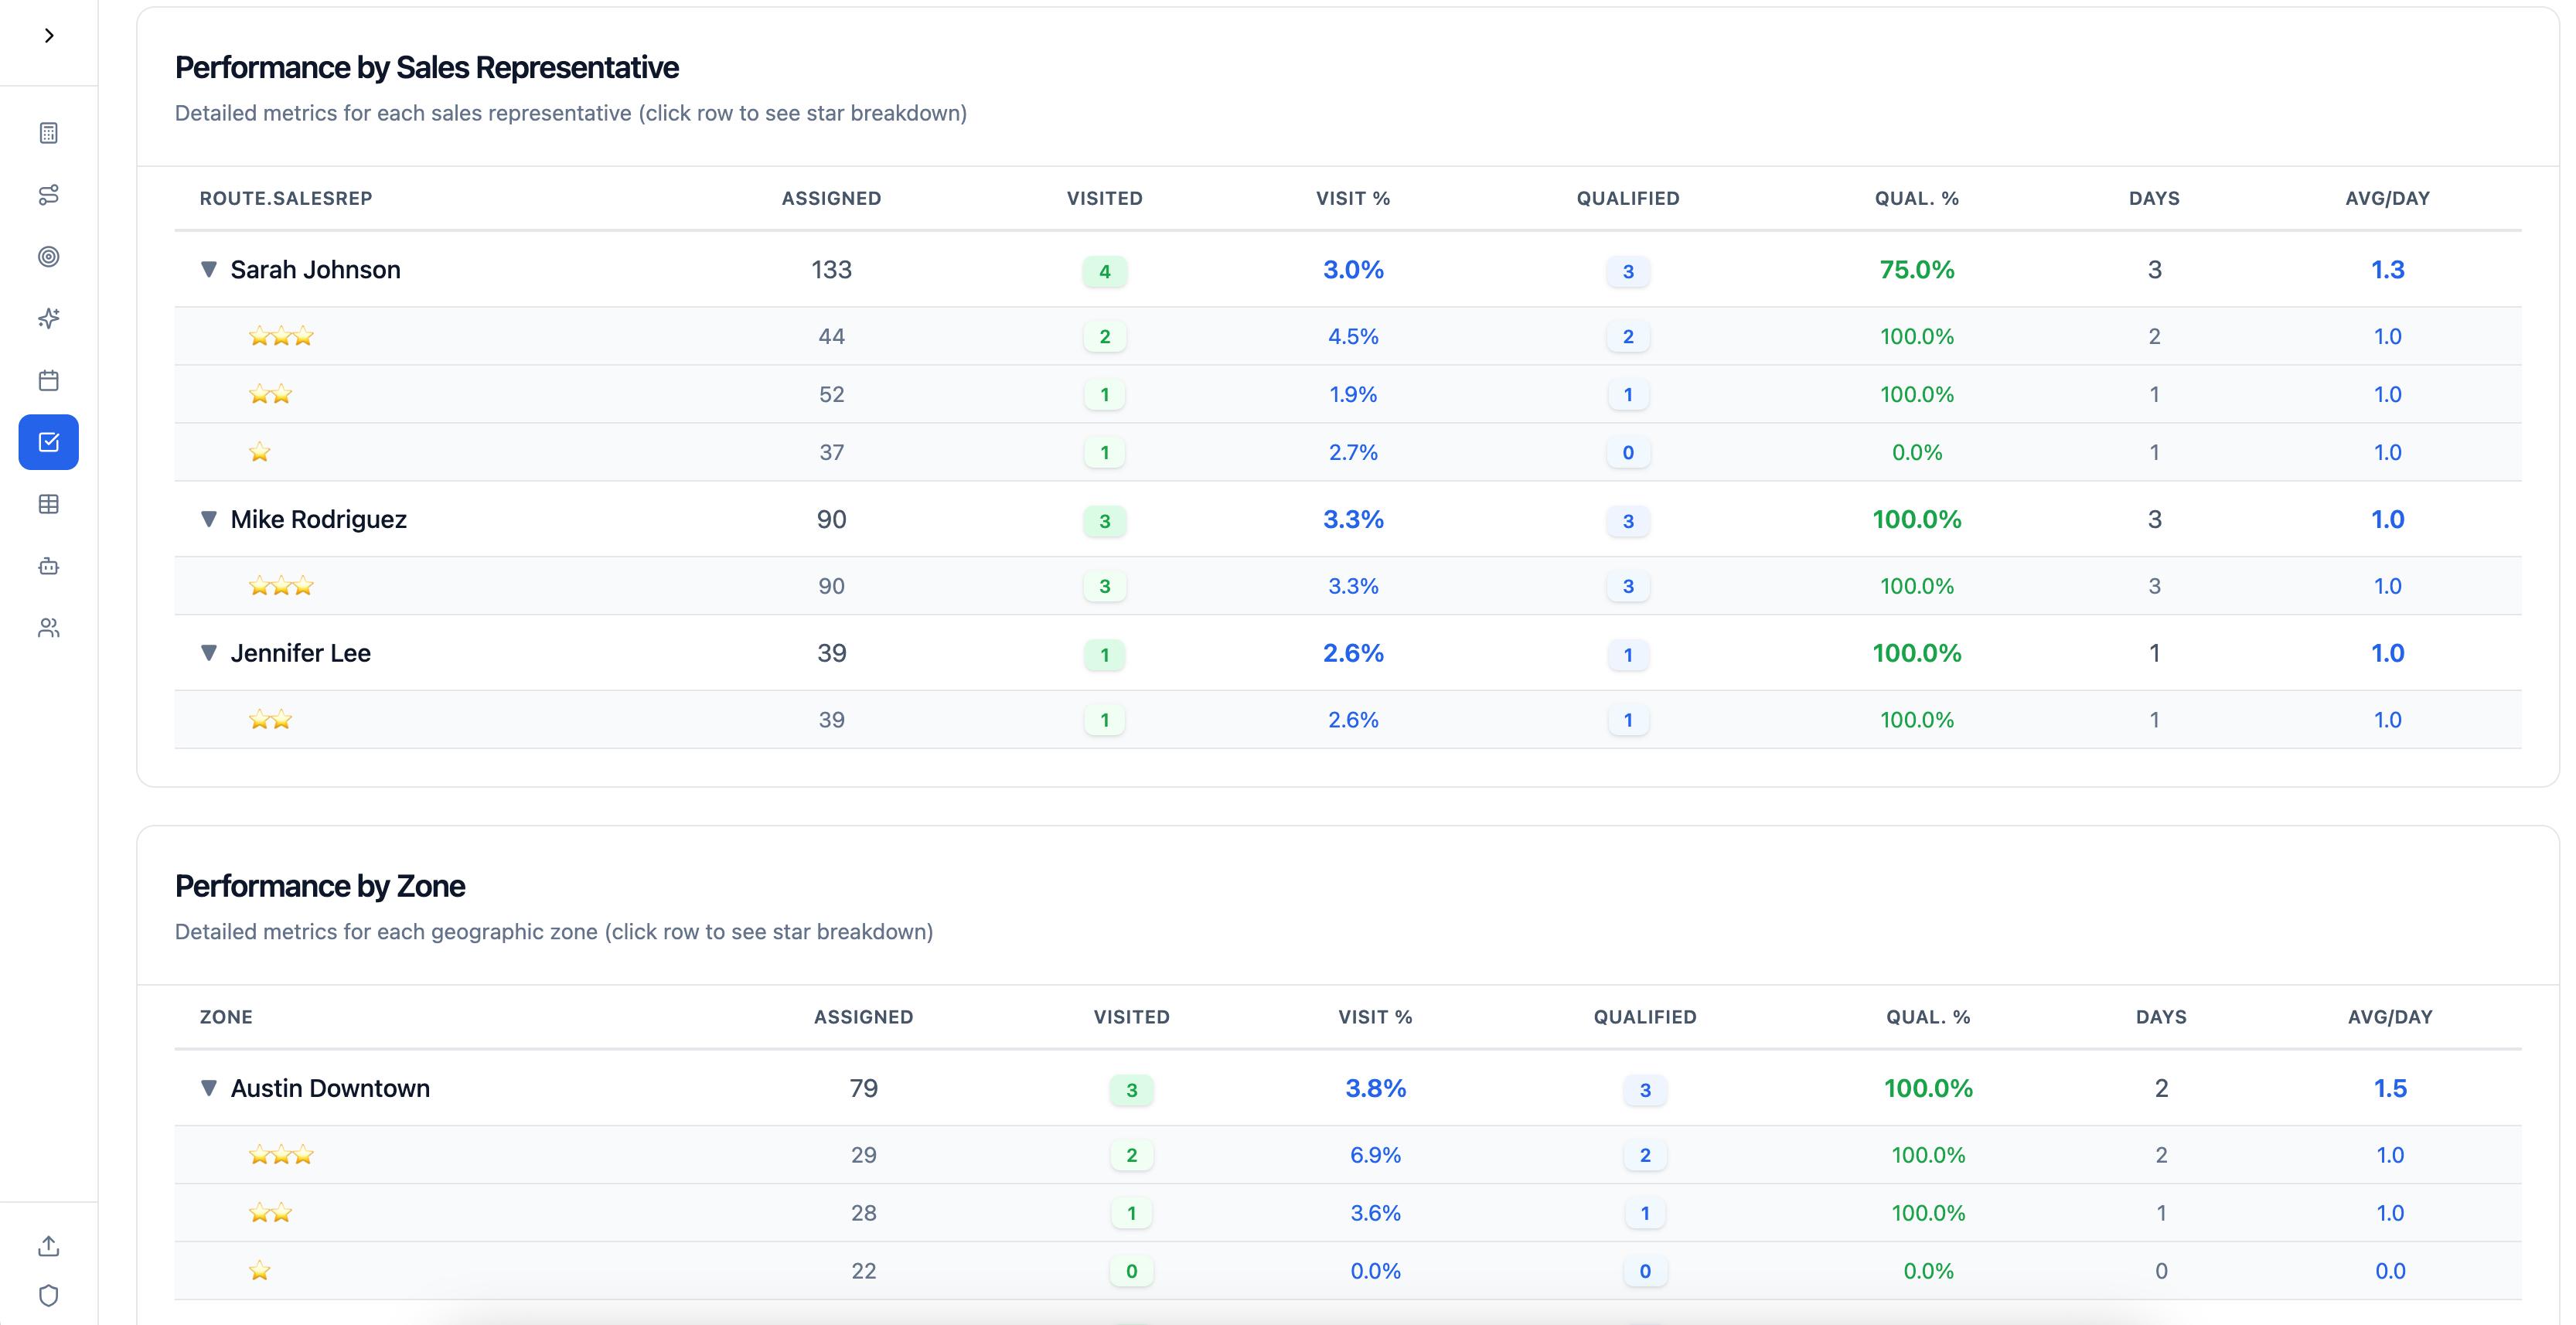The image size is (2576, 1325).
Task: Open the table grid icon in sidebar
Action: (x=48, y=504)
